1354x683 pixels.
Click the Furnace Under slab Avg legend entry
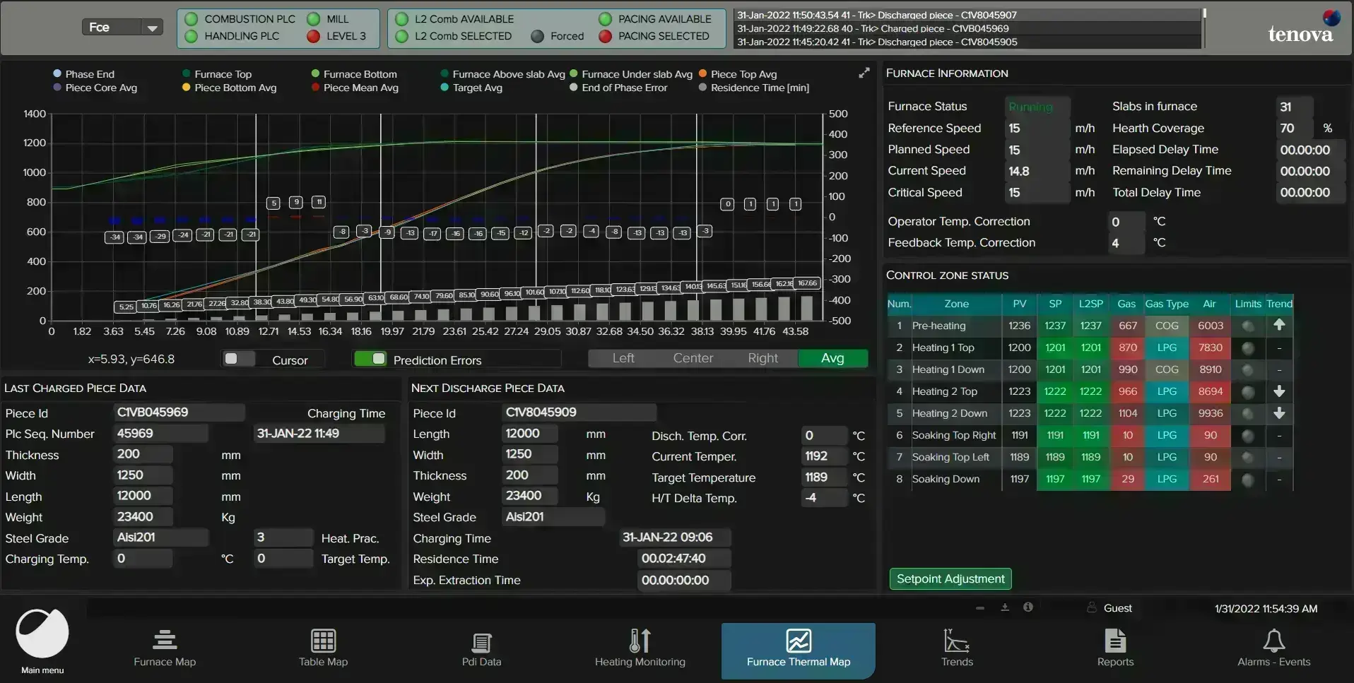[x=631, y=74]
